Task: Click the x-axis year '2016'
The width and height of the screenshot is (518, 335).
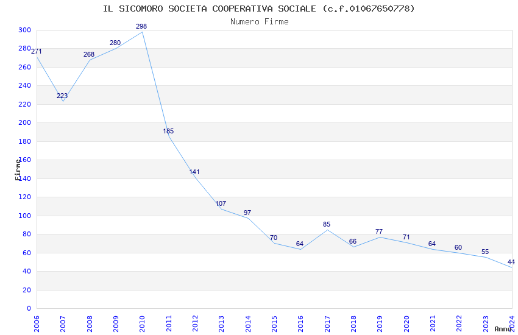Action: click(x=301, y=324)
